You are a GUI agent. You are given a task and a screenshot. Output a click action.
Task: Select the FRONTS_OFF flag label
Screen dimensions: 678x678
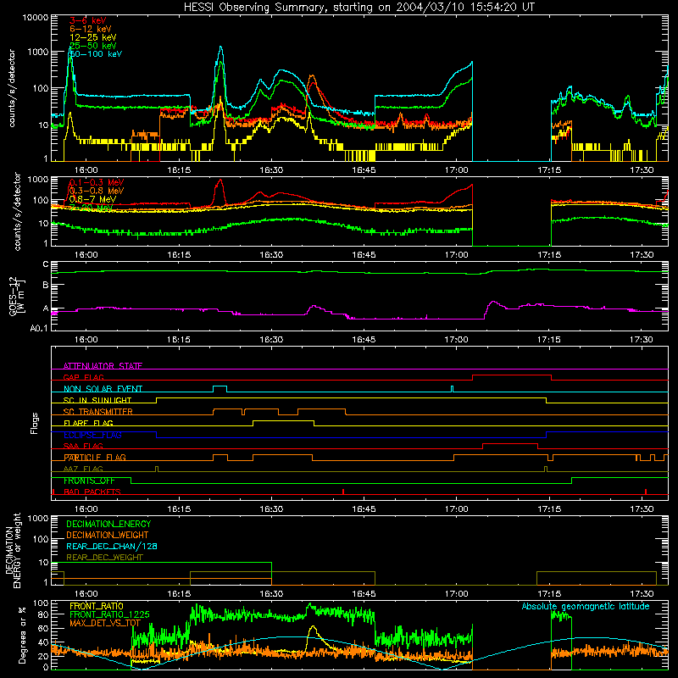tap(89, 481)
